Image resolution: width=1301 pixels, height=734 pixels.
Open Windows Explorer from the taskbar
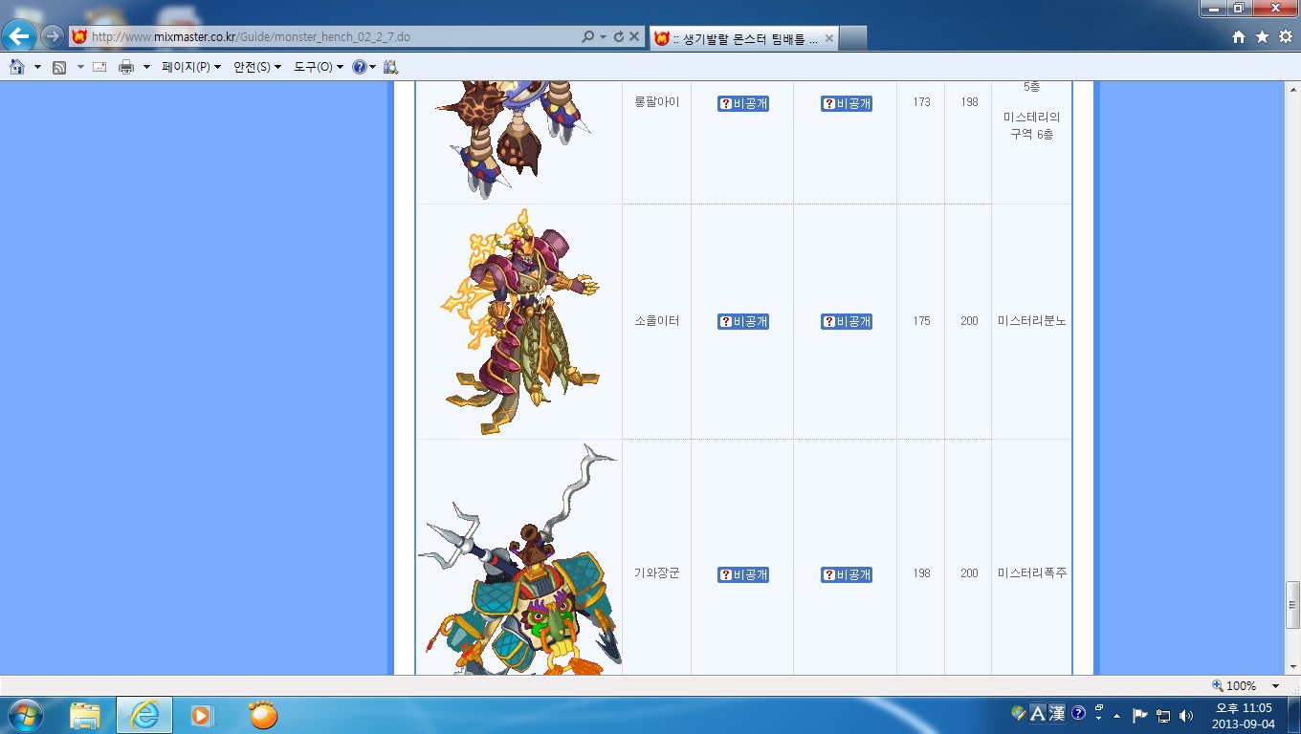pos(85,715)
